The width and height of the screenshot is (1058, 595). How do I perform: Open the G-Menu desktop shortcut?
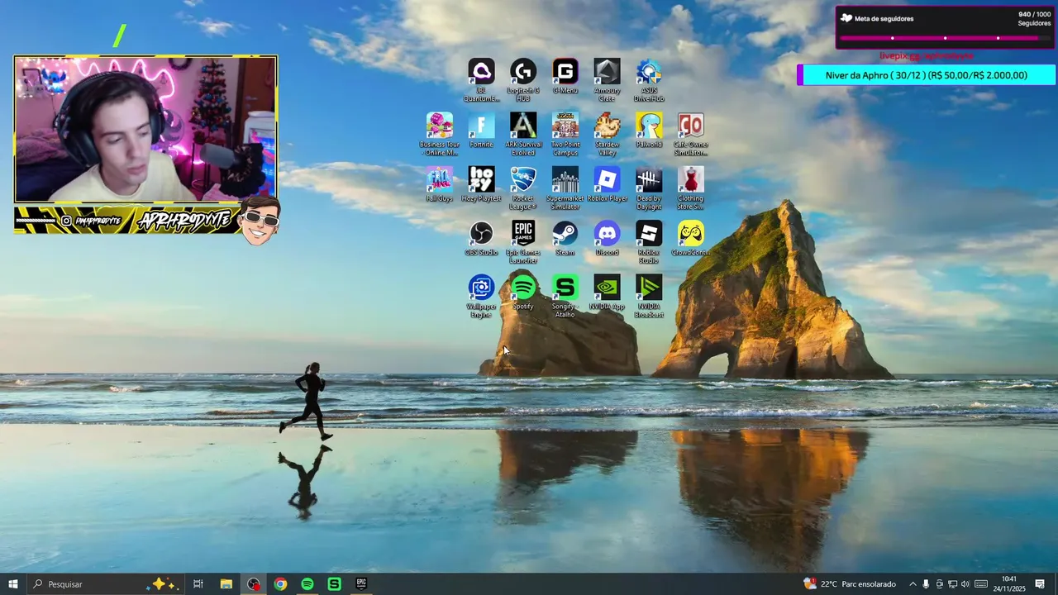[565, 76]
